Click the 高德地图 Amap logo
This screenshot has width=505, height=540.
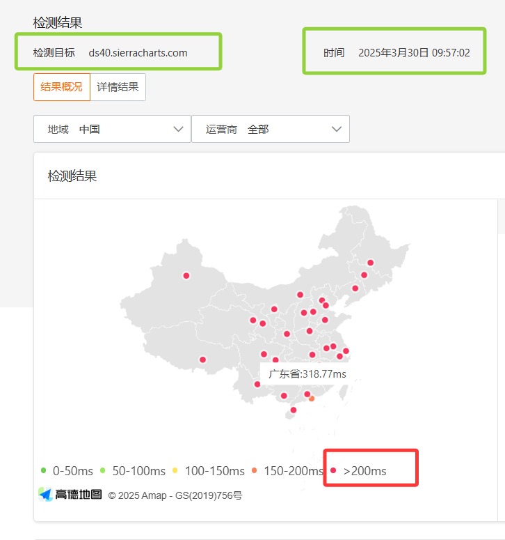coord(70,495)
